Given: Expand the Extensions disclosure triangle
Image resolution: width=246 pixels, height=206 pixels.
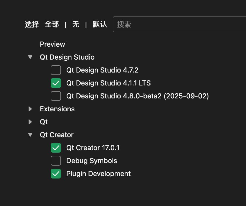Looking at the screenshot, I should (30, 109).
